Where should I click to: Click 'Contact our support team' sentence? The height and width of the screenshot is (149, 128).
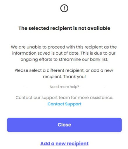(x=64, y=97)
